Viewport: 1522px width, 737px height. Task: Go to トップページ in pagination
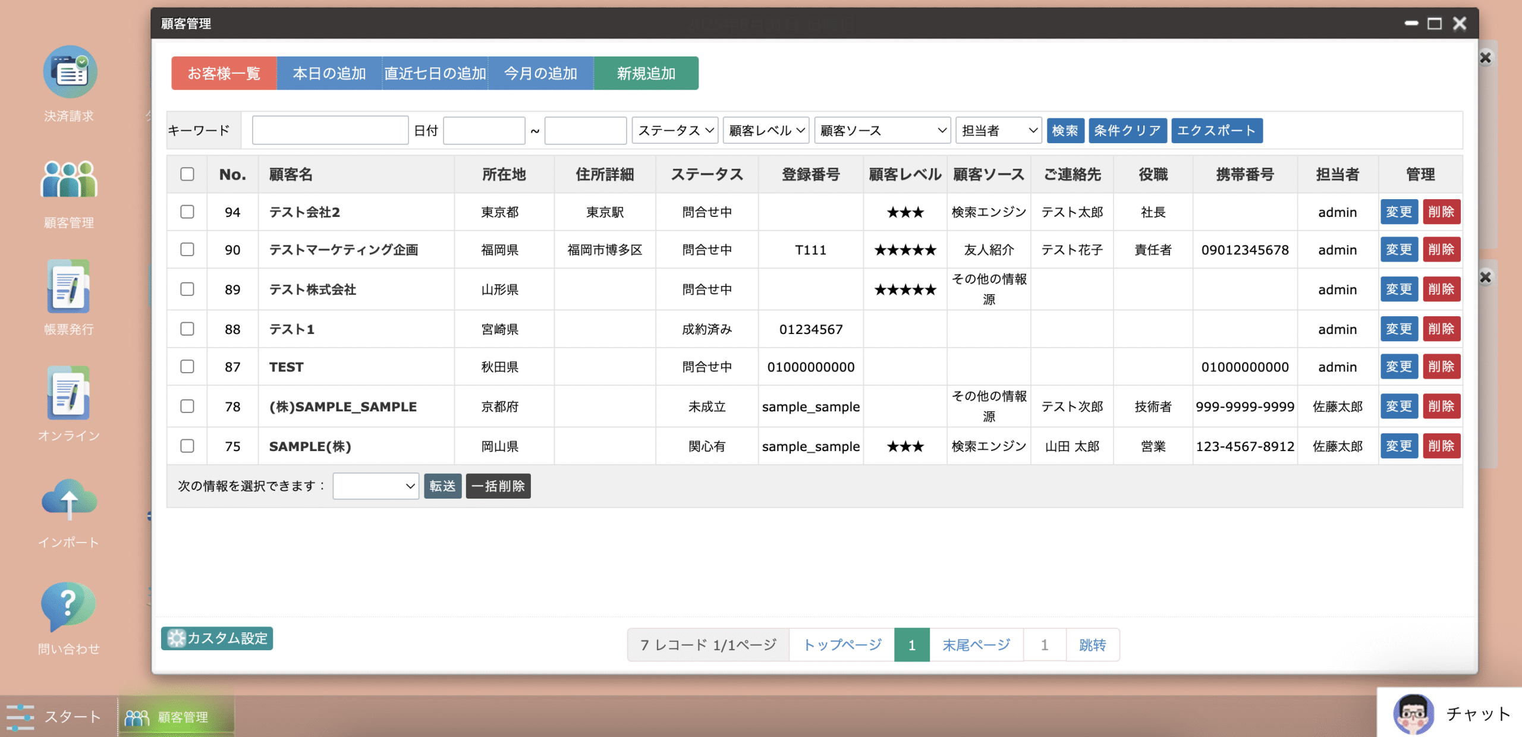842,645
